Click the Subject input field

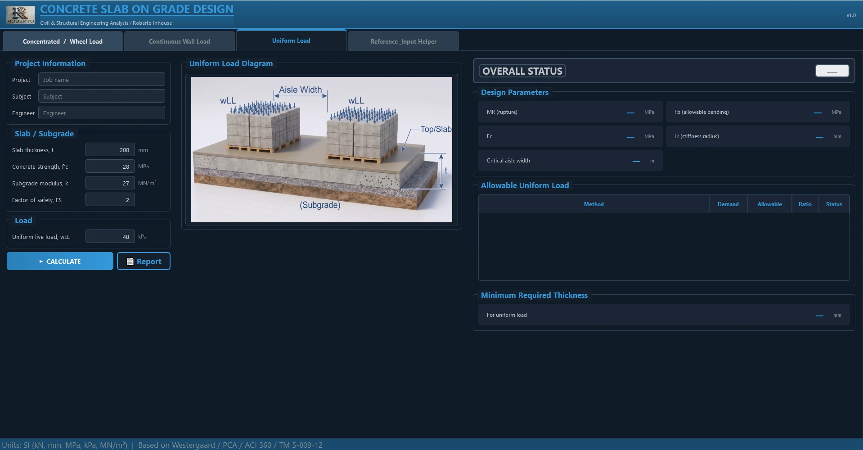coord(102,96)
